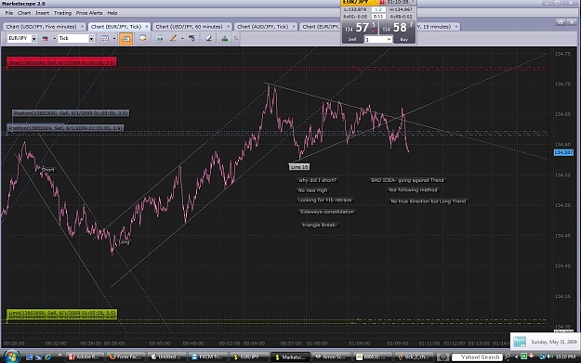Click the 'triangle Break-' annotation
581x363 pixels.
[320, 225]
